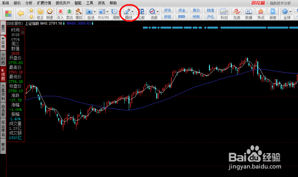The height and width of the screenshot is (177, 298).
Task: Click the 卖出 sell icon
Action: [x=69, y=14]
